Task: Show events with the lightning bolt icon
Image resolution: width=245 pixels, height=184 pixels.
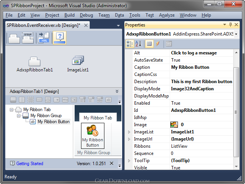Action: click(158, 44)
